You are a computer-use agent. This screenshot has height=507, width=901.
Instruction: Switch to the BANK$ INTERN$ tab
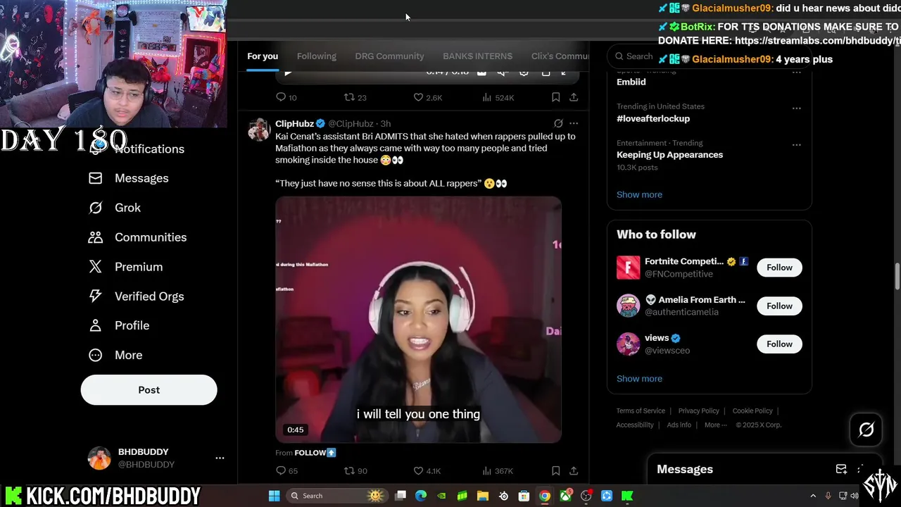click(x=477, y=56)
